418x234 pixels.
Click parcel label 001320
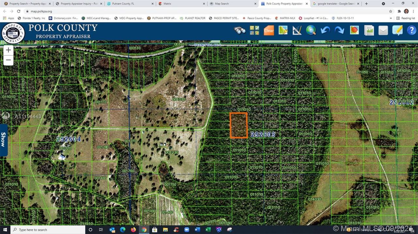pos(64,148)
